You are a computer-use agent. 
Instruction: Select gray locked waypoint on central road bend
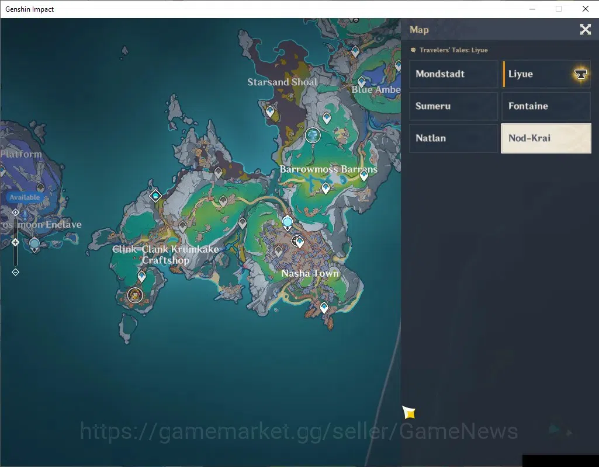pyautogui.click(x=223, y=201)
